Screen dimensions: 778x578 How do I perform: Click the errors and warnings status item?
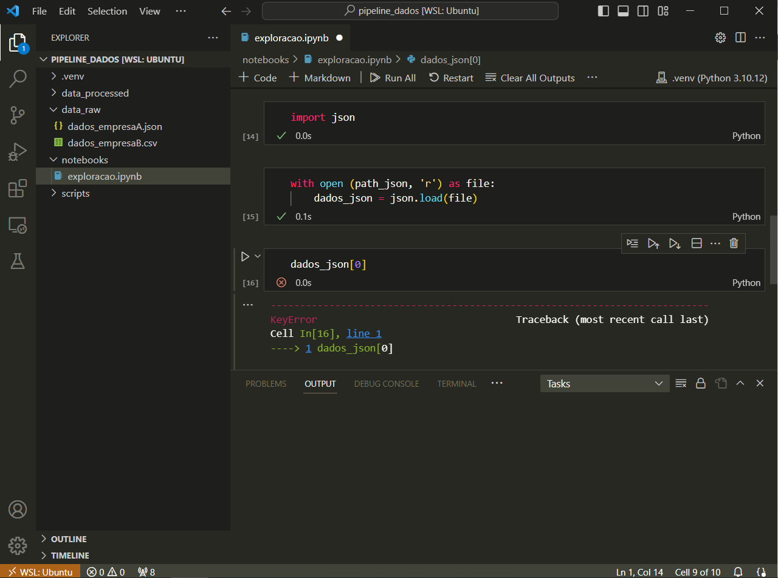[106, 572]
